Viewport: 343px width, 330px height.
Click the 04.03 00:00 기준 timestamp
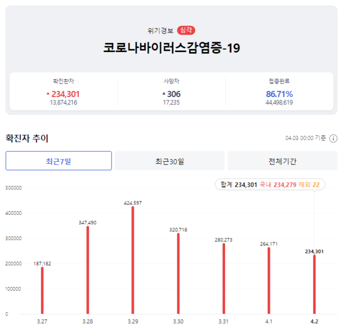click(x=306, y=138)
